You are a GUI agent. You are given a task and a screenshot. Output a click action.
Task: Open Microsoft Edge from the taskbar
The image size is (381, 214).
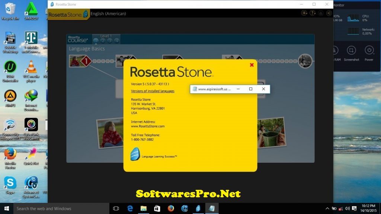pos(129,209)
